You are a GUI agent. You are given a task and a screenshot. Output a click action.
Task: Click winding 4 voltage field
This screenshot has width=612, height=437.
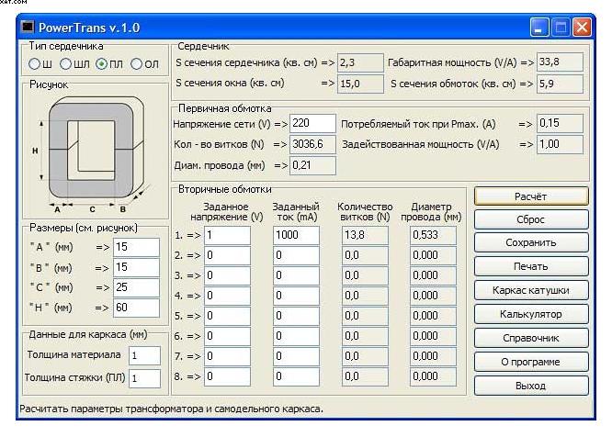227,296
